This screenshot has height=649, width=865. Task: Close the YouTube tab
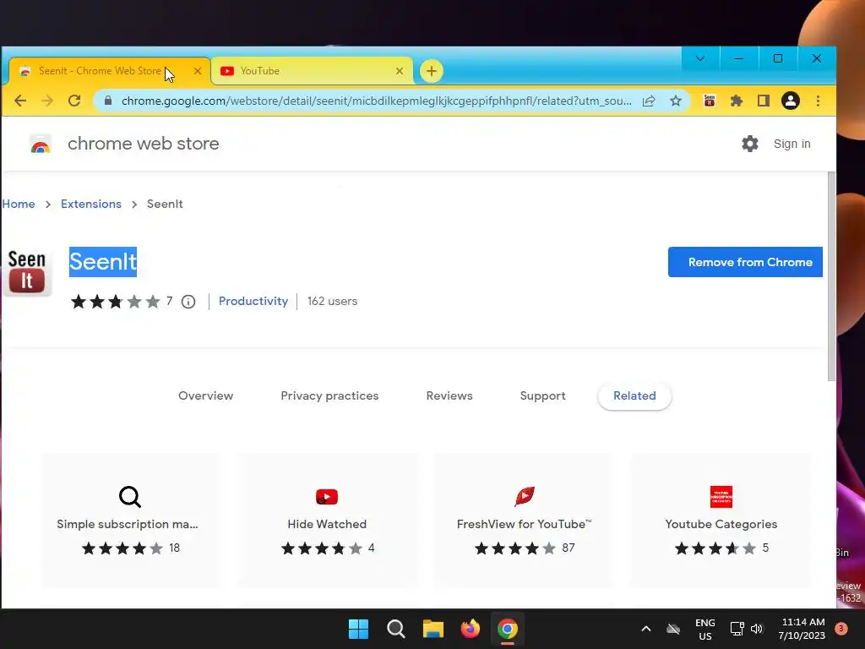point(400,71)
